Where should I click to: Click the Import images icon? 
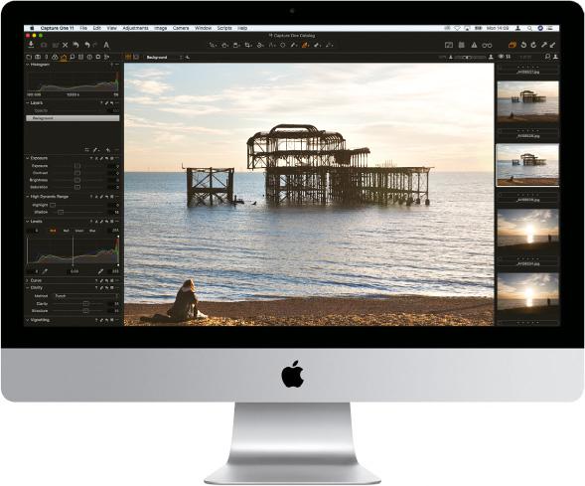point(31,45)
